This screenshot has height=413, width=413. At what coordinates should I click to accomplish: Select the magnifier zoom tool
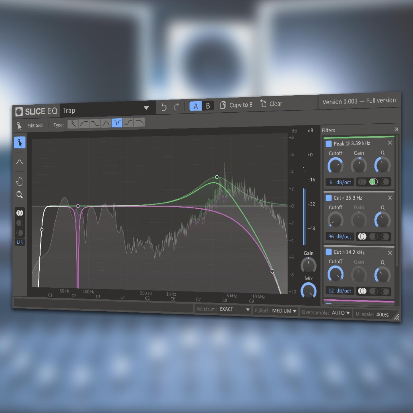click(x=20, y=195)
